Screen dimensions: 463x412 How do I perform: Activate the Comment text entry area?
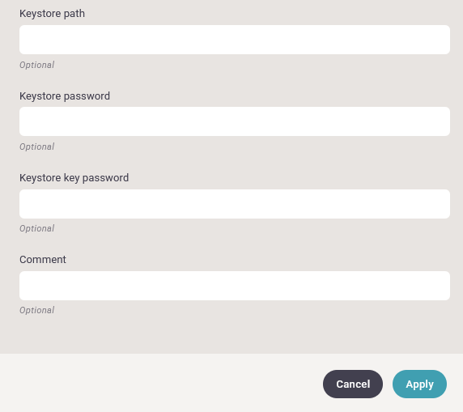pos(235,286)
